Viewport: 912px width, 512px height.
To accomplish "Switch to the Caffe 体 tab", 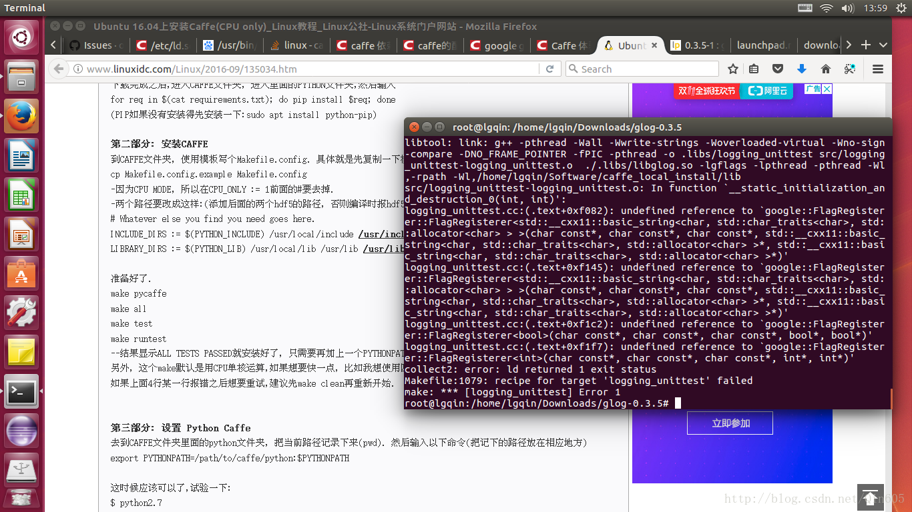I will [563, 45].
